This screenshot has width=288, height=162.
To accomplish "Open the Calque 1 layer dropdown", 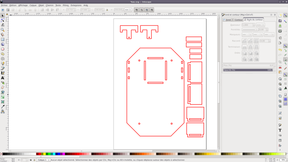I will [x=44, y=160].
